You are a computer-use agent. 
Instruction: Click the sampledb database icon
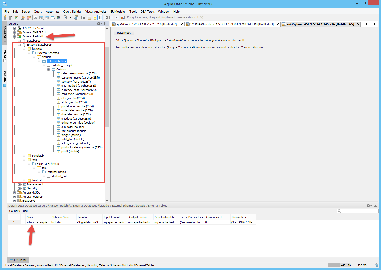click(x=29, y=156)
